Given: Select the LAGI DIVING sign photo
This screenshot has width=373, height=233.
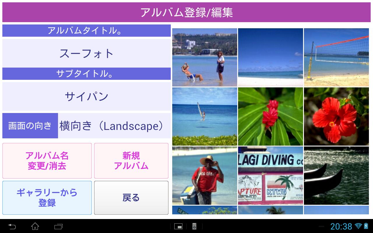Looking at the screenshot, I should 270,176.
